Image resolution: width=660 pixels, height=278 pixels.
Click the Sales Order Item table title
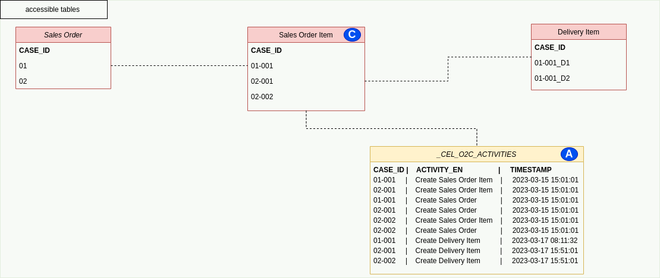click(x=306, y=35)
